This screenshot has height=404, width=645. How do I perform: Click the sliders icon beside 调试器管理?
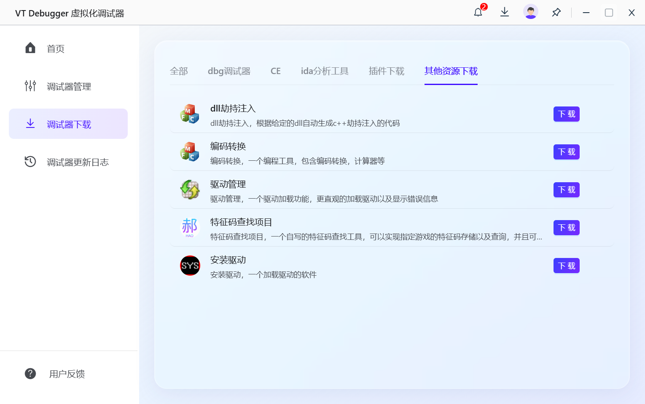(x=30, y=86)
